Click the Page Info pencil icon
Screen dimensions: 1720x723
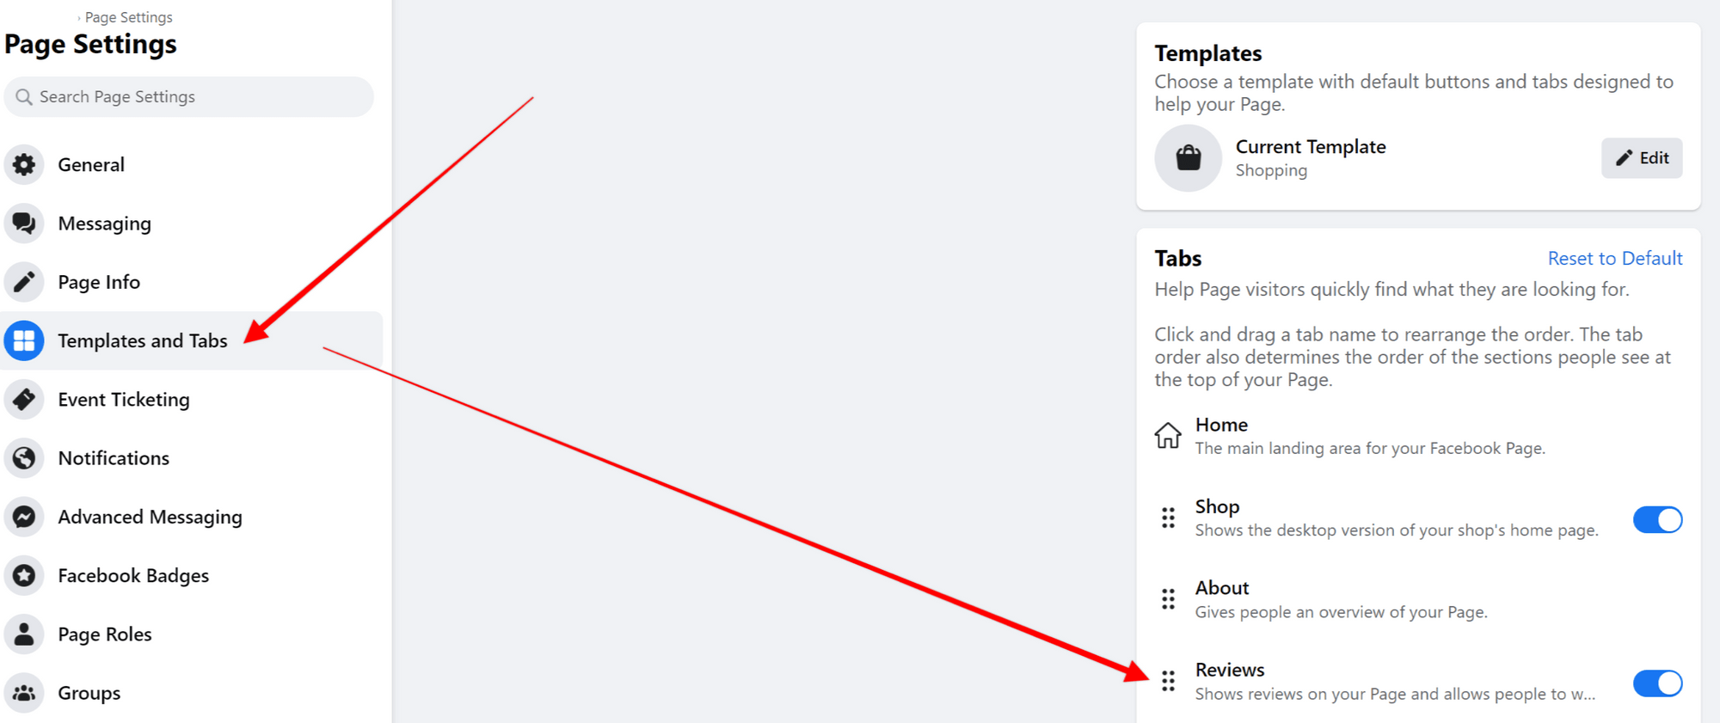24,281
